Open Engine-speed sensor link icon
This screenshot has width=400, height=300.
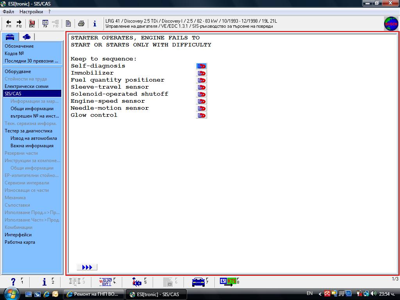tap(202, 101)
